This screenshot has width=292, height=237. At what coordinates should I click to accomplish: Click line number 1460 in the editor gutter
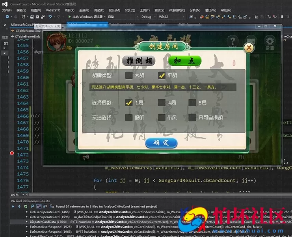[x=23, y=78]
